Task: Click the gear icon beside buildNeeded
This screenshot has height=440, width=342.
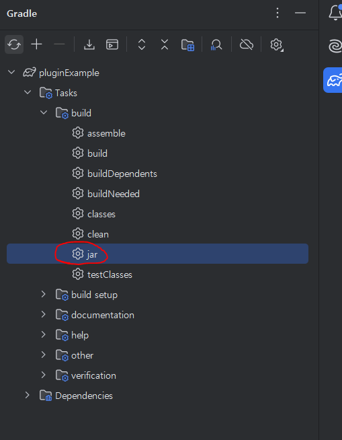Action: coord(78,193)
